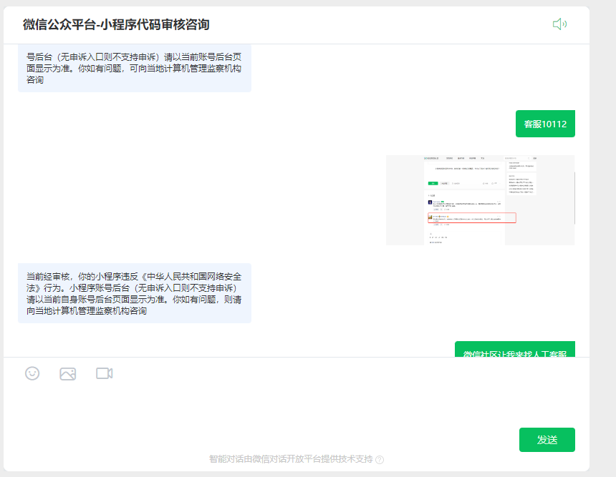Click the chat title 微信公众平台-小程序代码审核咨询
The height and width of the screenshot is (477, 616).
click(116, 25)
